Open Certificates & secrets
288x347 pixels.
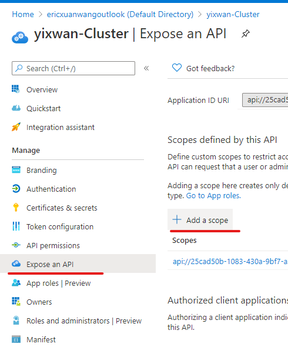pos(62,208)
